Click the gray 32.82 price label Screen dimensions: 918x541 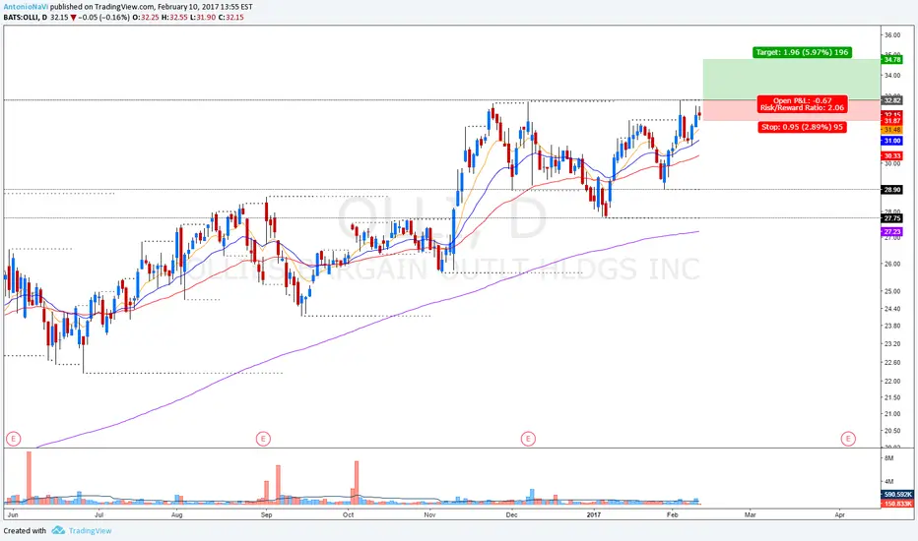891,100
